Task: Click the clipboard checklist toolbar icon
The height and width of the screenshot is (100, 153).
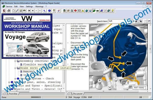Action: [105, 10]
